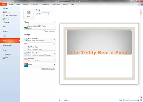143x102 pixels.
Task: Open the Canon Inkjet MP600 Printer dropdown
Action: (x=40, y=27)
